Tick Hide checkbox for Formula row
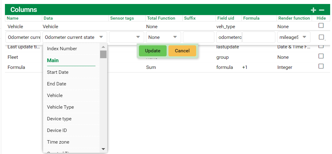332x154 pixels. pos(321,66)
